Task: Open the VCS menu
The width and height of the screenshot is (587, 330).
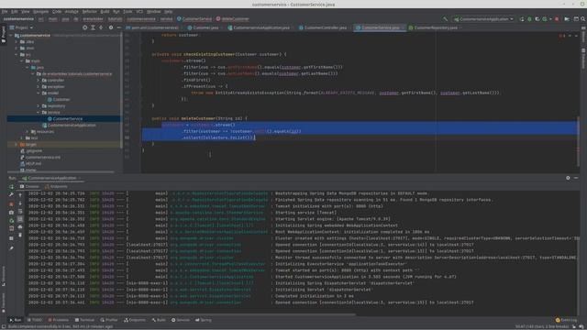Action: (139, 12)
